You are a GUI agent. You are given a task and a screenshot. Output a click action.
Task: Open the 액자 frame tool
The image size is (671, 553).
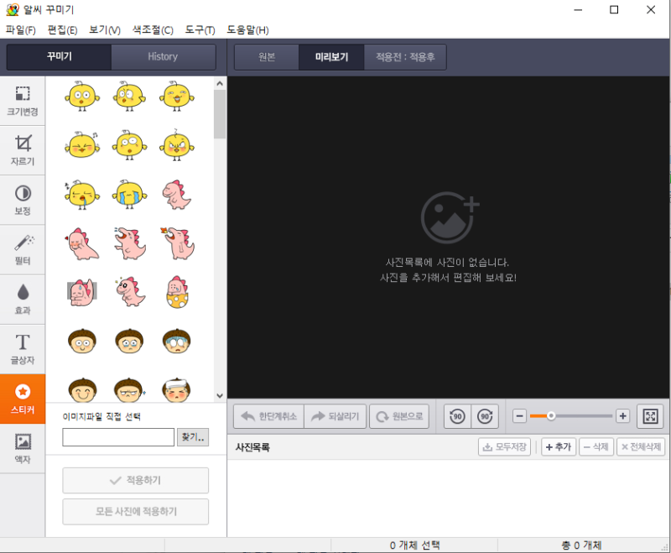coord(23,449)
